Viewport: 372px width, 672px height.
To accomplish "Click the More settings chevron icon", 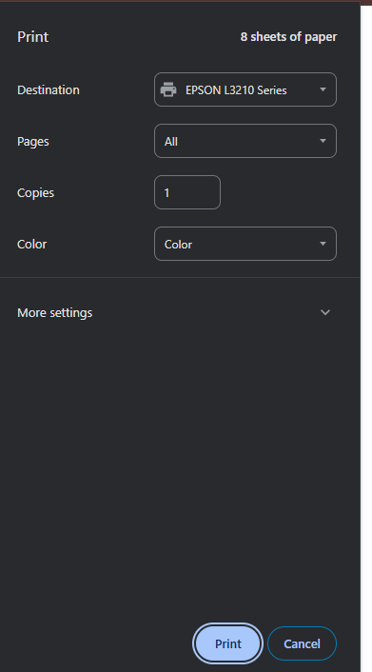I will (x=325, y=312).
